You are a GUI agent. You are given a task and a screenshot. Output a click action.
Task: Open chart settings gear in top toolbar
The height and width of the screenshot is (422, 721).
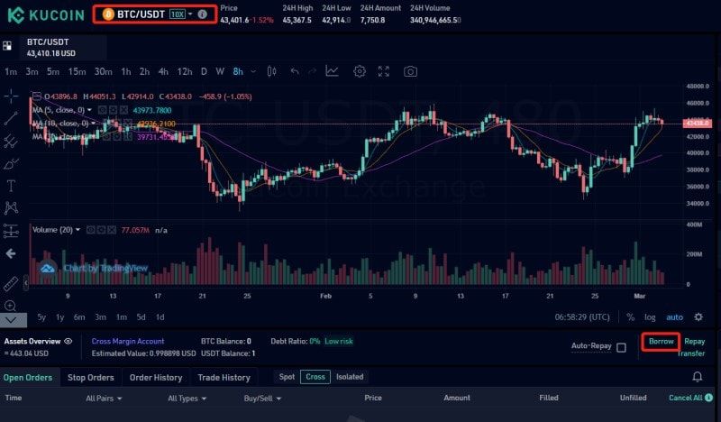point(360,71)
